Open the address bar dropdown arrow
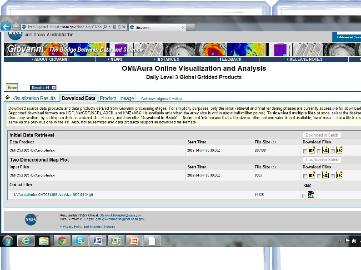 (x=110, y=27)
